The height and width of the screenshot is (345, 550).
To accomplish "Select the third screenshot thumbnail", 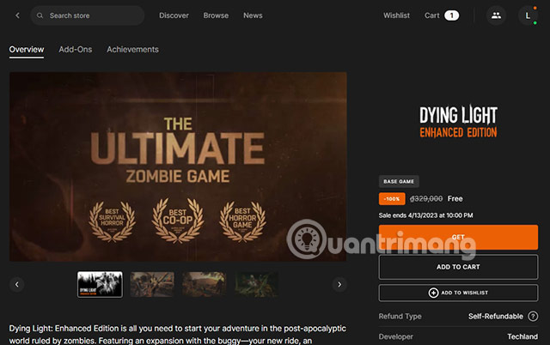I will point(205,284).
